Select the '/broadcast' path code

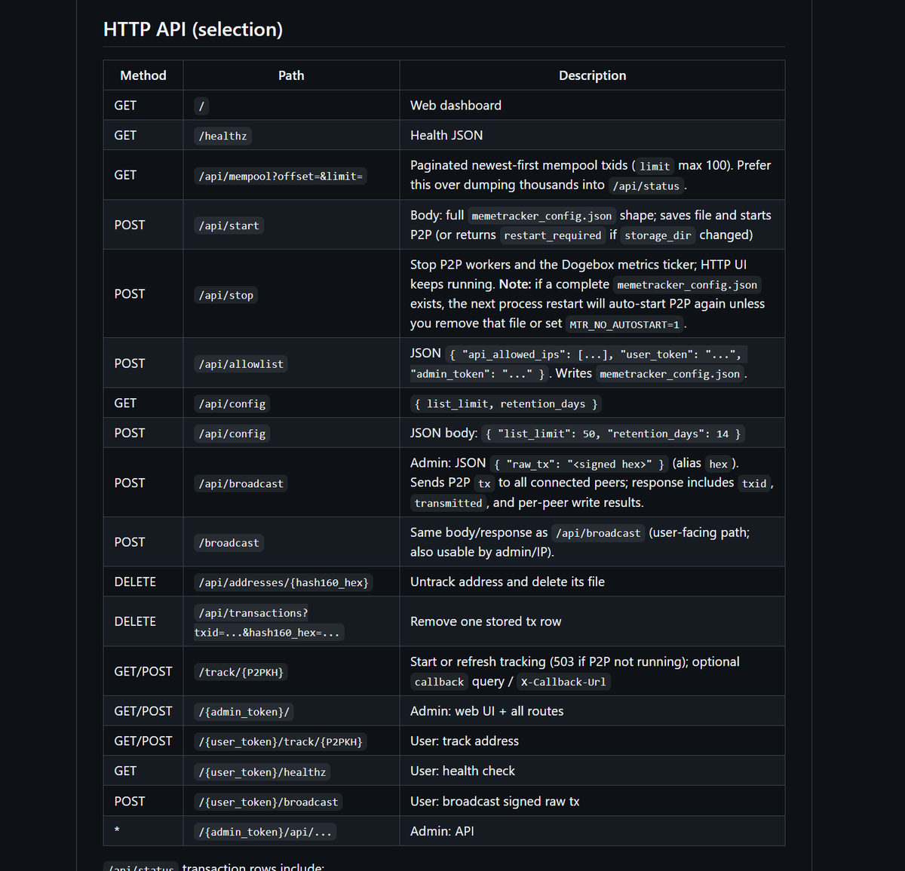[229, 543]
